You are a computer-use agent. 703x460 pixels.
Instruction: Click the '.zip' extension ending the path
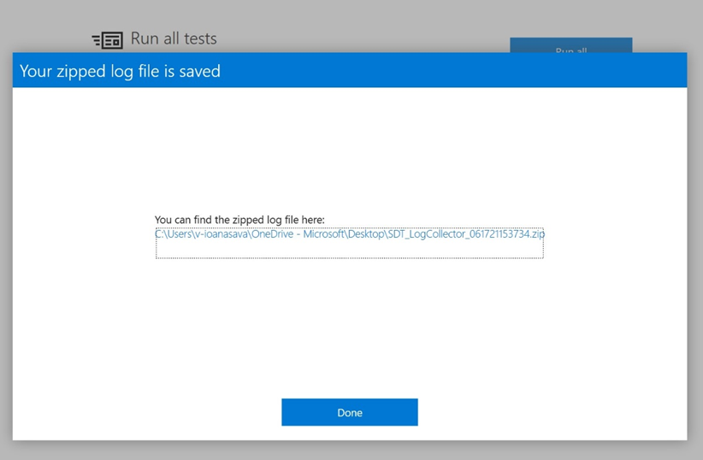(536, 233)
